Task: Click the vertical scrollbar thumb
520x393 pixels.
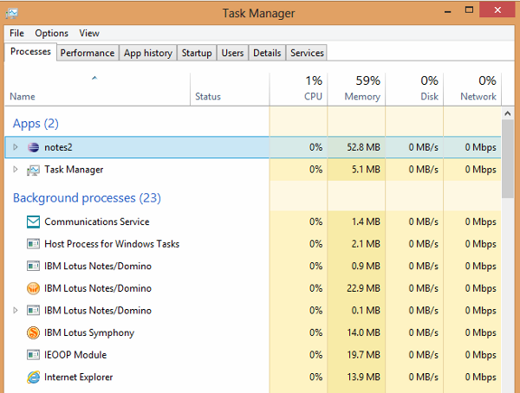Action: coord(507,159)
